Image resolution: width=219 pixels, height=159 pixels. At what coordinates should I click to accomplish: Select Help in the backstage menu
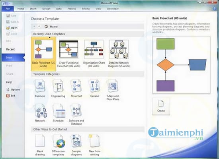tap(9, 82)
